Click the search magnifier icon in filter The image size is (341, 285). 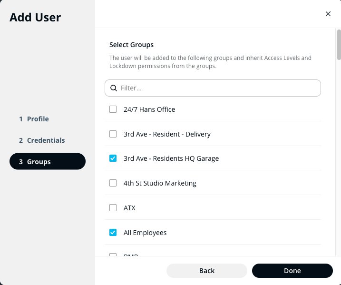tap(114, 88)
